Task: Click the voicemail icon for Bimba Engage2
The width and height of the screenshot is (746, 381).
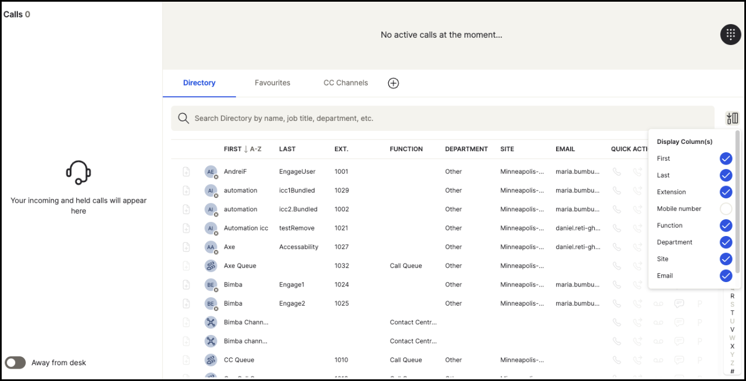Action: pyautogui.click(x=658, y=303)
